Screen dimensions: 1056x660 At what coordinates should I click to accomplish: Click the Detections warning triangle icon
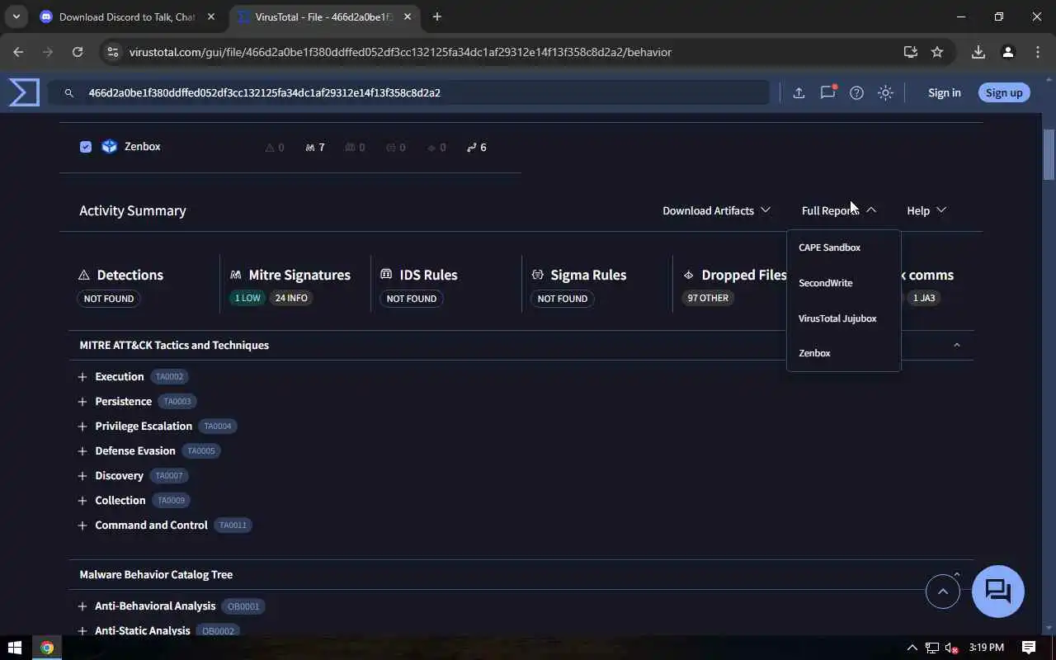[83, 275]
